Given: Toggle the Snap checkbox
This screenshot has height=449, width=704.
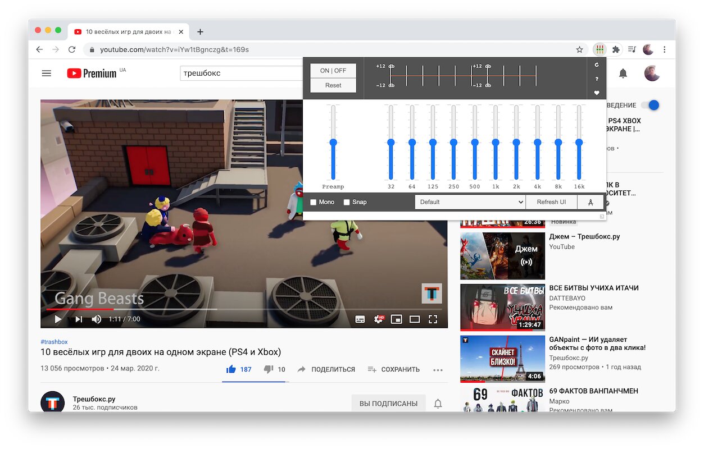Looking at the screenshot, I should tap(347, 202).
